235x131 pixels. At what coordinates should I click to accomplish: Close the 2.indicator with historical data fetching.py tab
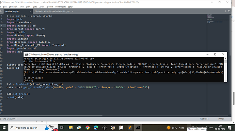click(73, 11)
